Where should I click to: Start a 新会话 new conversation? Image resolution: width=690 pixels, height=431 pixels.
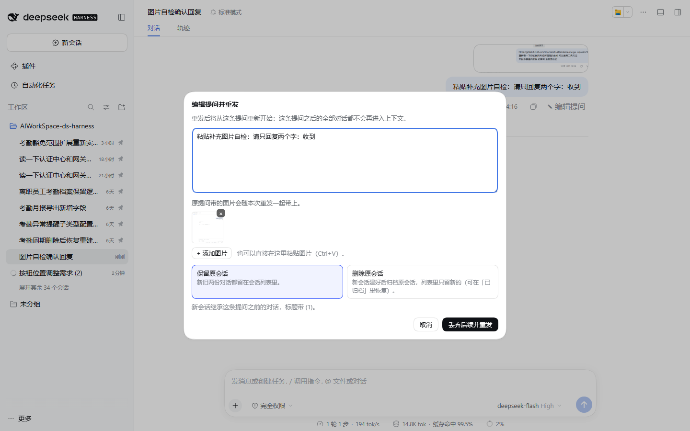pos(67,43)
